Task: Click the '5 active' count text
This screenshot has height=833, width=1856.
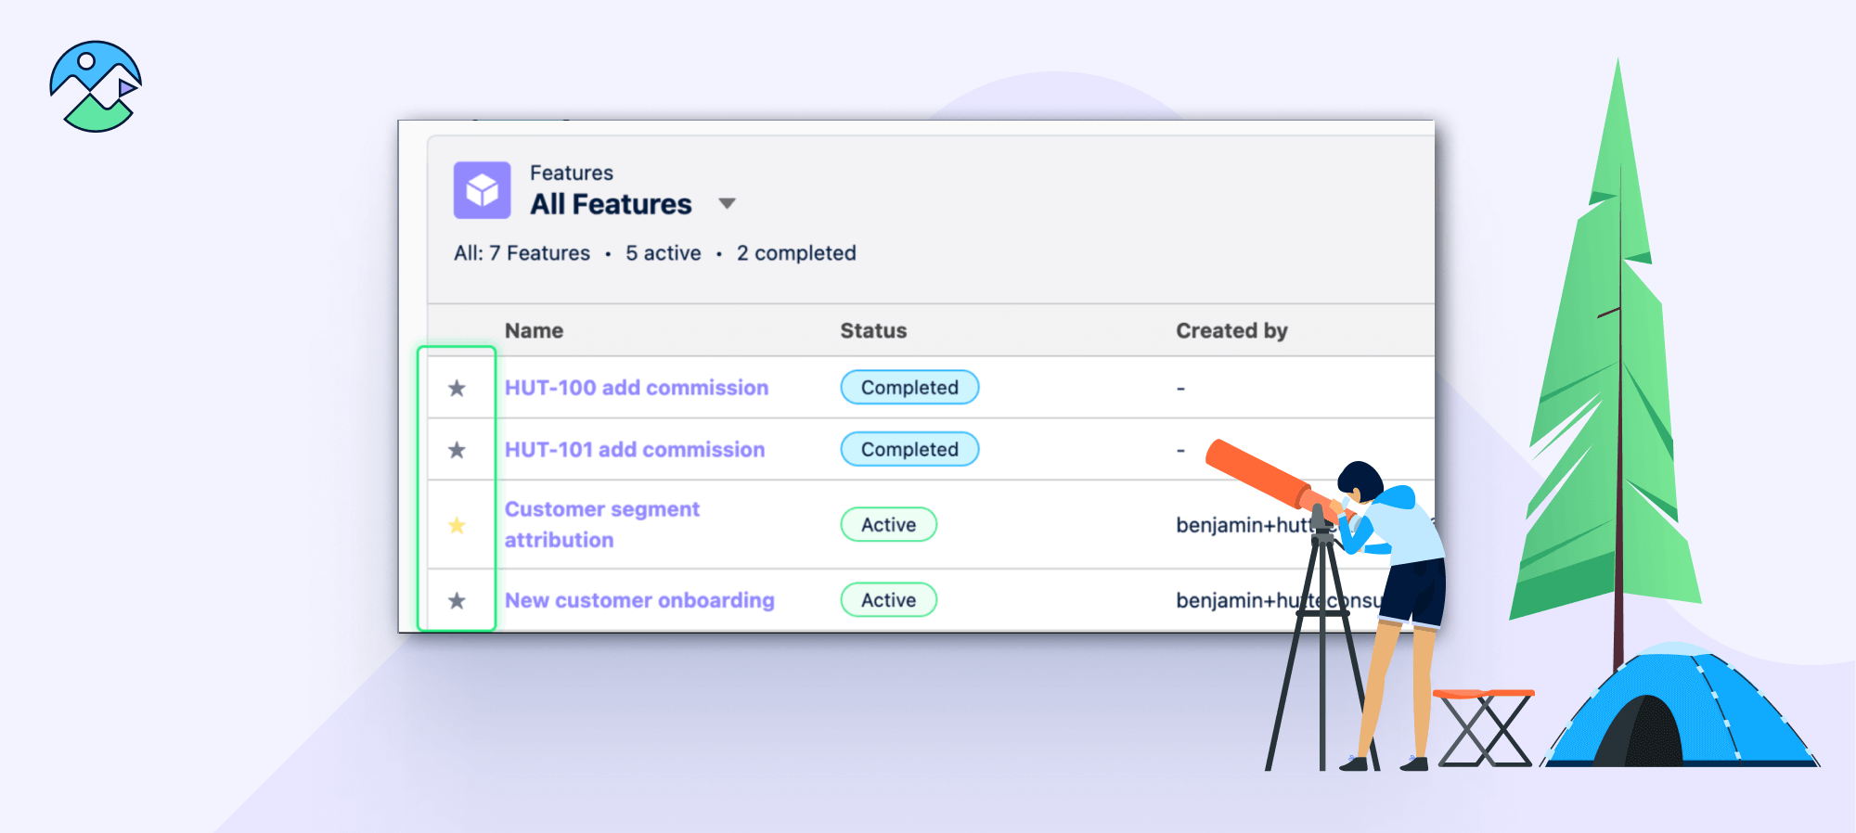Action: tap(664, 253)
